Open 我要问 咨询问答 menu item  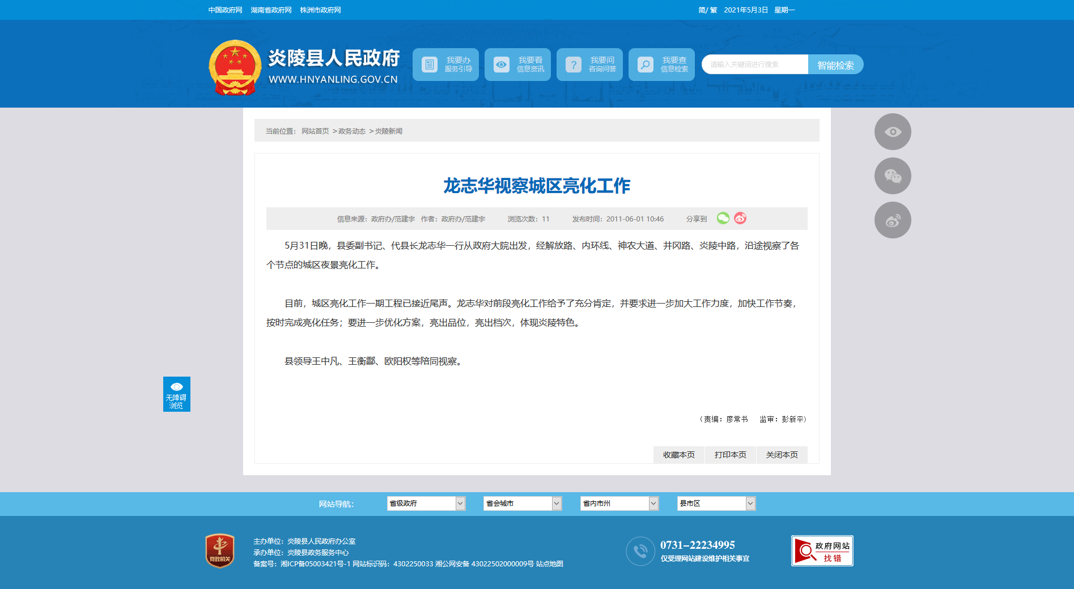589,65
